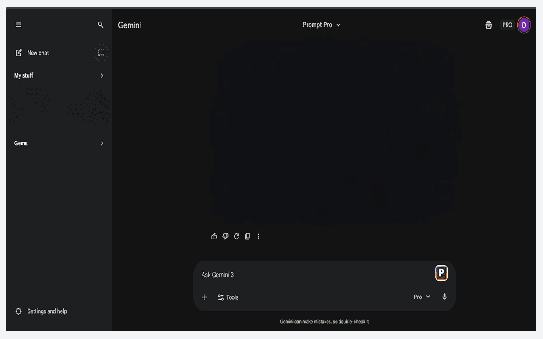Open the Tools menu
The width and height of the screenshot is (543, 339).
pos(228,297)
